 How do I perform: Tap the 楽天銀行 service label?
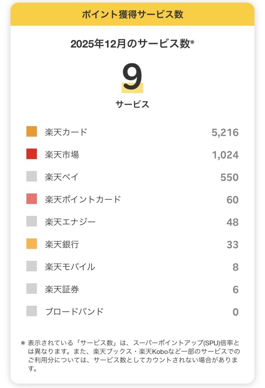[62, 244]
